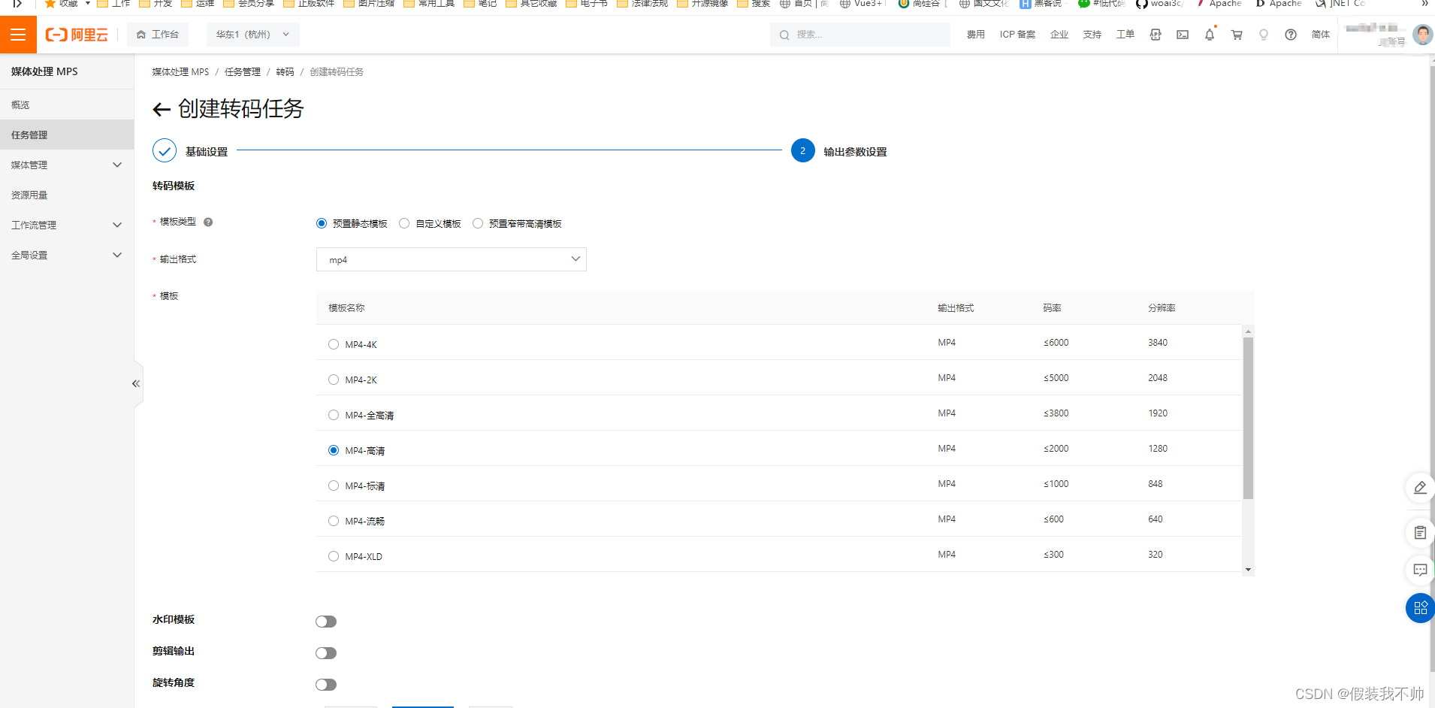Open the Cloud Shell terminal icon
Image resolution: width=1435 pixels, height=708 pixels.
[x=1183, y=35]
